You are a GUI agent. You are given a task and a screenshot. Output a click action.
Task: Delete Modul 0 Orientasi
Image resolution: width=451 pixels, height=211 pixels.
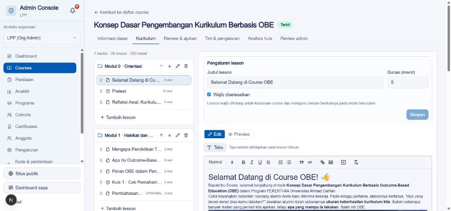click(x=186, y=66)
